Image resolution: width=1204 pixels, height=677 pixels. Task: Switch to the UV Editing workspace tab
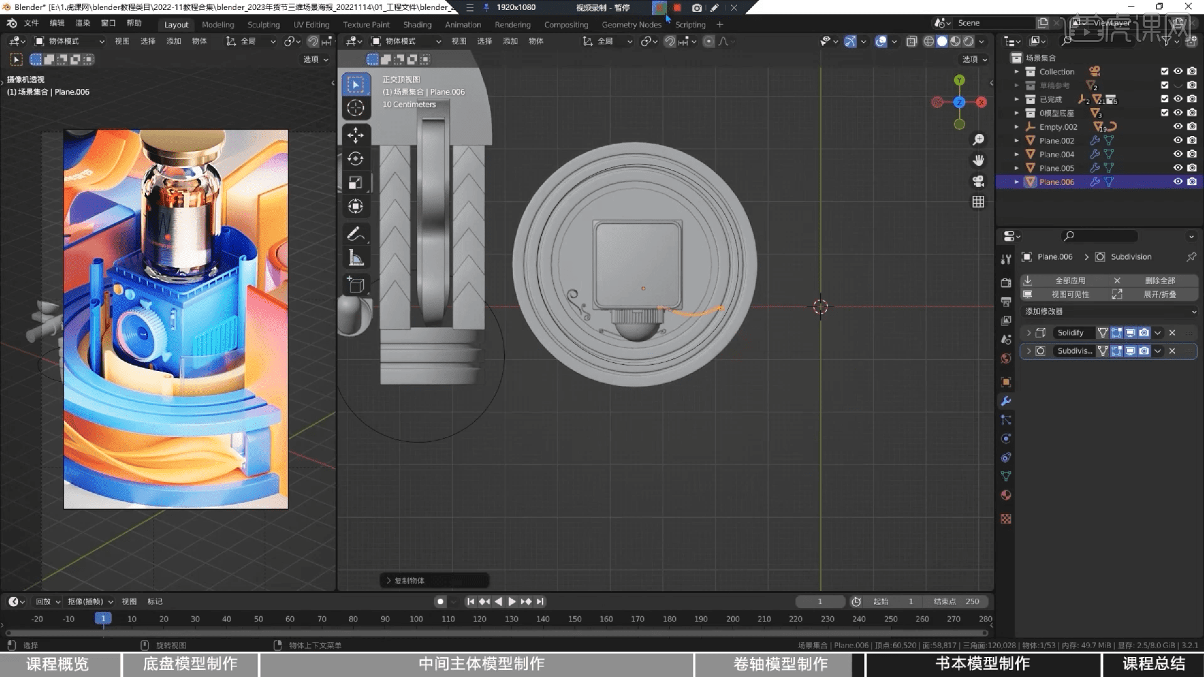(x=311, y=24)
